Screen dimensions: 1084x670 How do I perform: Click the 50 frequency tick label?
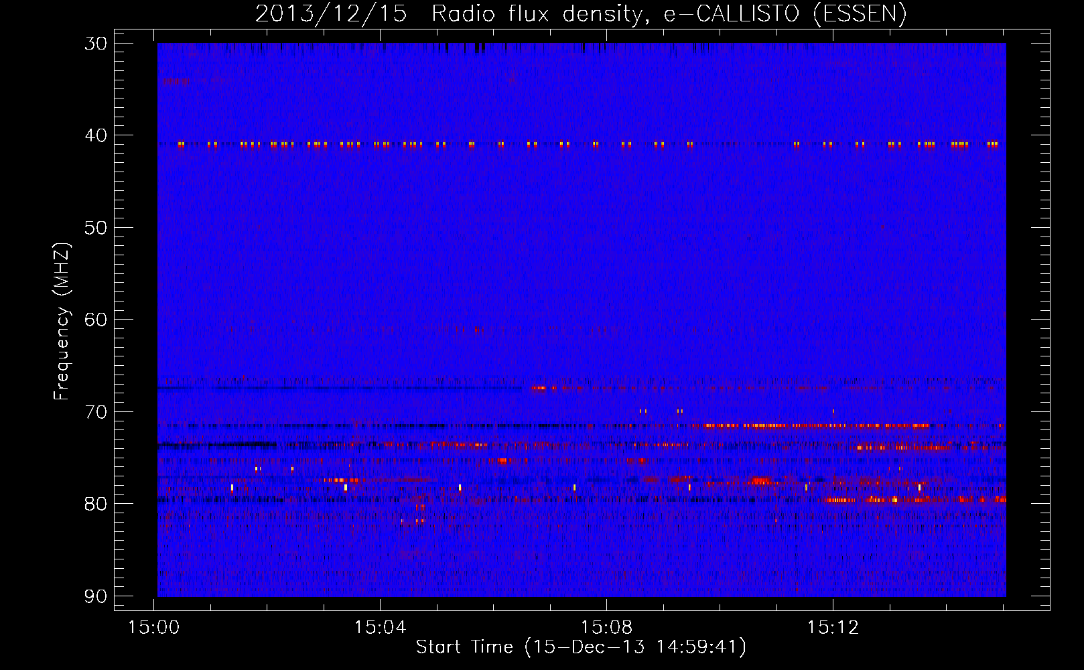pos(96,228)
